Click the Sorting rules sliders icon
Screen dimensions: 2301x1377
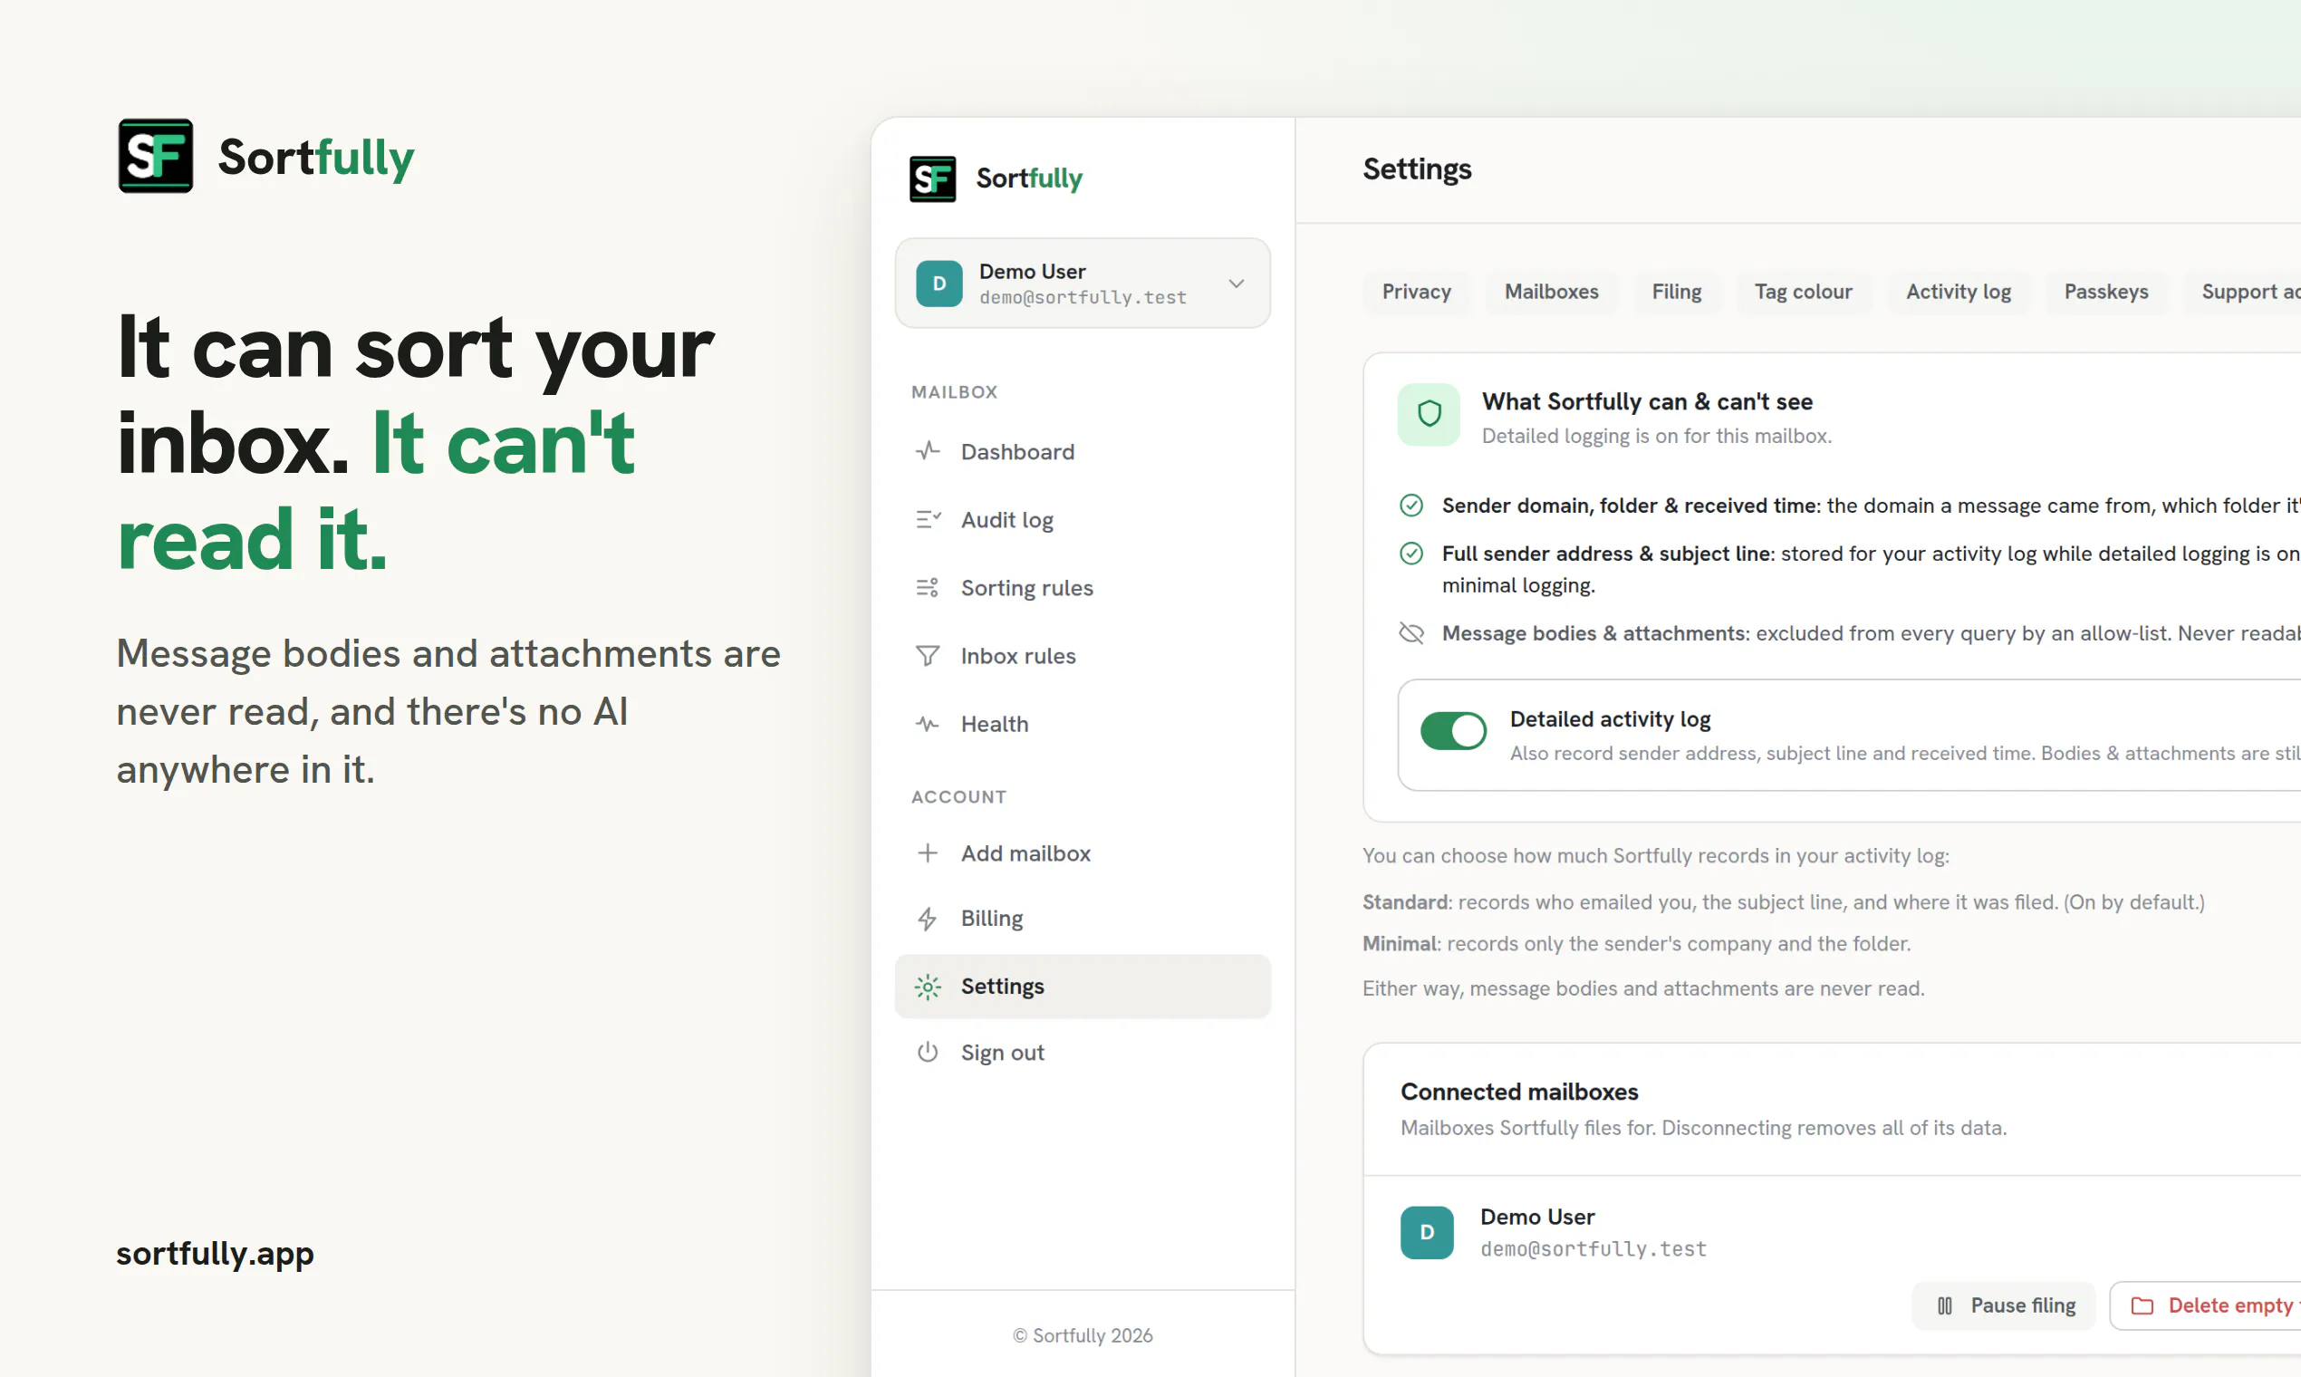[x=927, y=587]
